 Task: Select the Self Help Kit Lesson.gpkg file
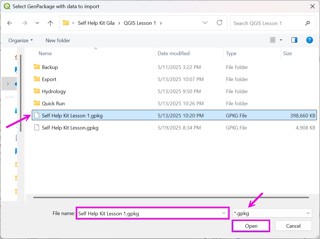(70, 128)
